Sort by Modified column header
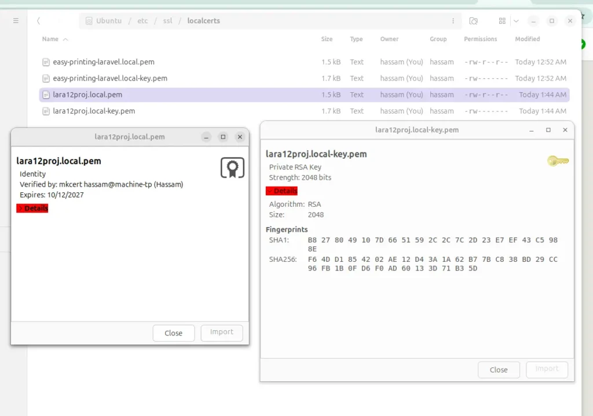The width and height of the screenshot is (593, 416). tap(527, 39)
